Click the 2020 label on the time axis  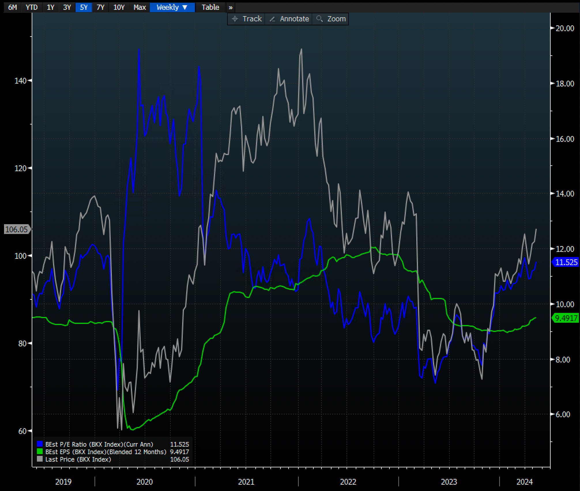pos(144,481)
